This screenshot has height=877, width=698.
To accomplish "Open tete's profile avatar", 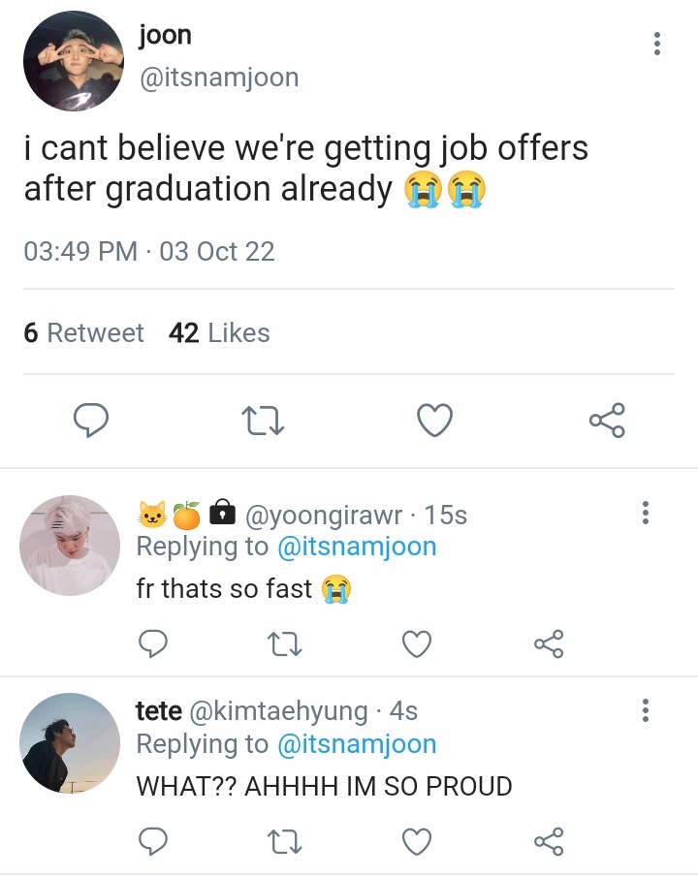I will [70, 742].
